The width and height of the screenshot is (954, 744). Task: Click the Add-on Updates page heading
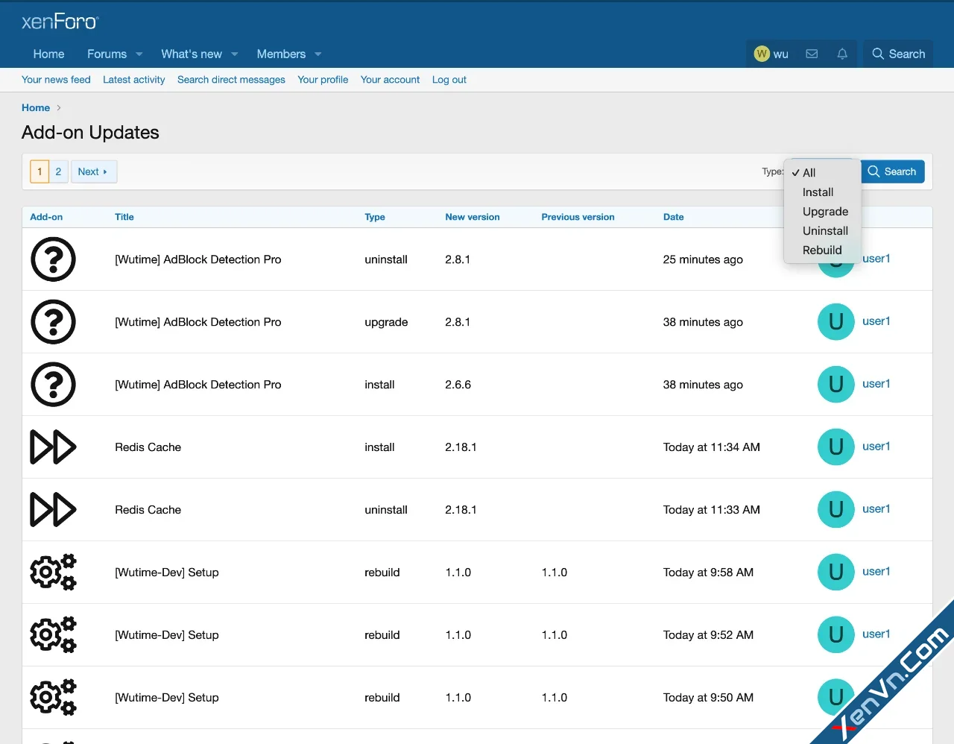click(x=90, y=133)
